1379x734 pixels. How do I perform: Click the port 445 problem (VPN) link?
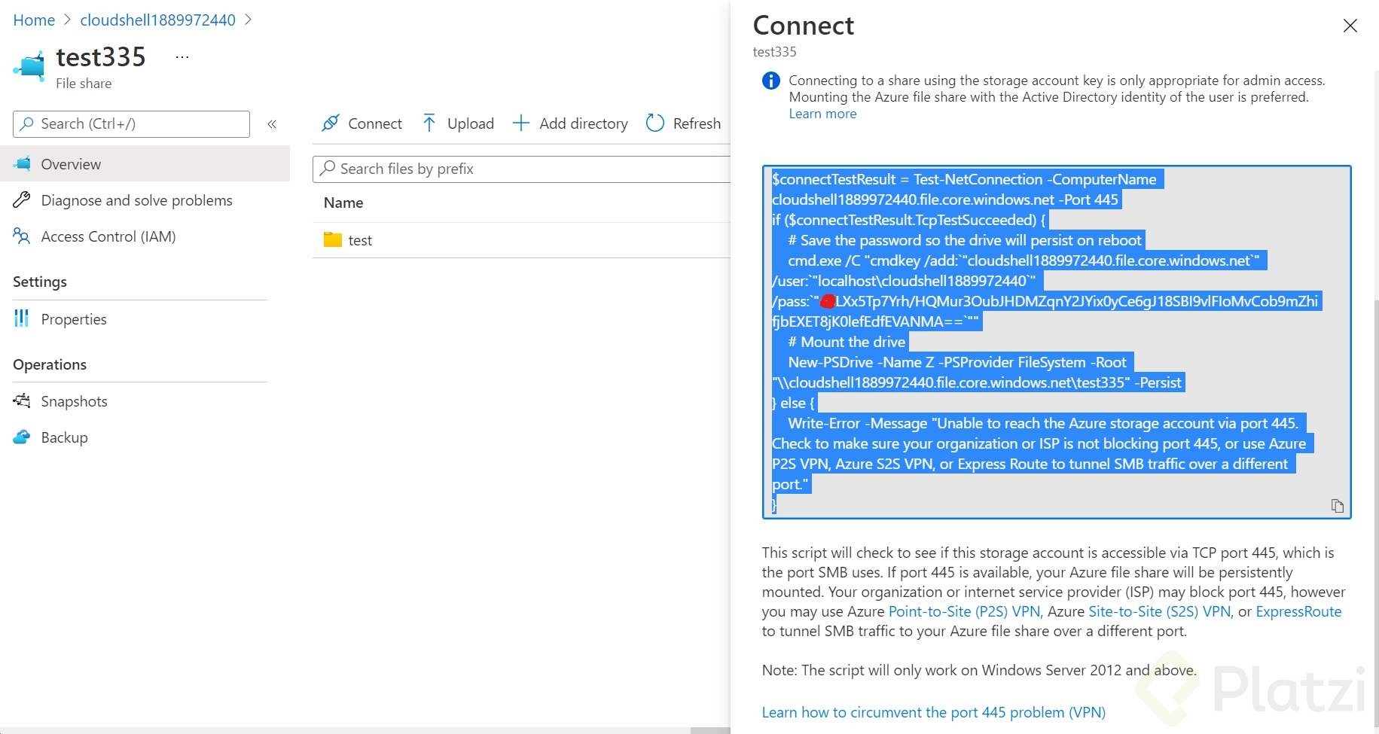[x=934, y=711]
